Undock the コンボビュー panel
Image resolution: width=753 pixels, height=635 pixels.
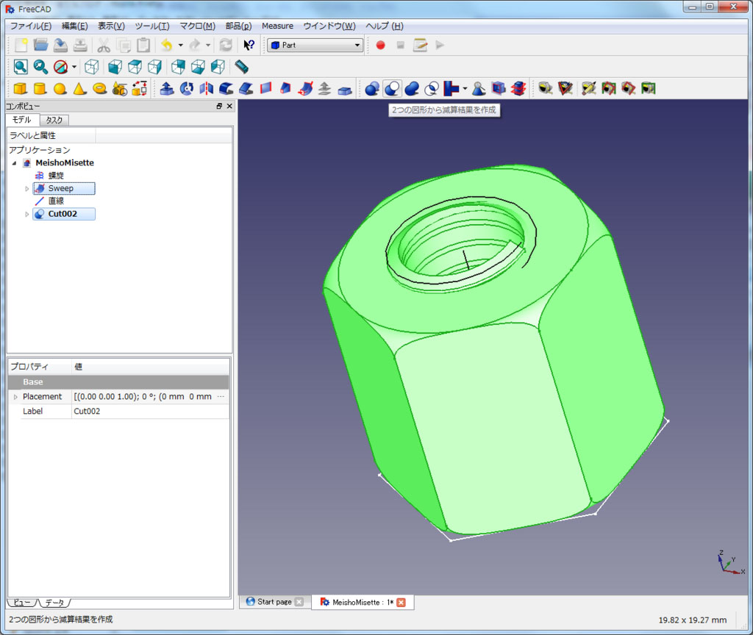219,106
